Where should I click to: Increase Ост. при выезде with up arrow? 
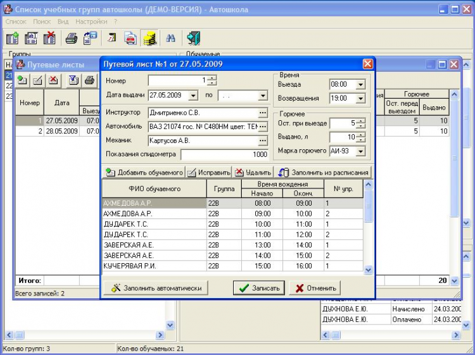[x=361, y=120]
